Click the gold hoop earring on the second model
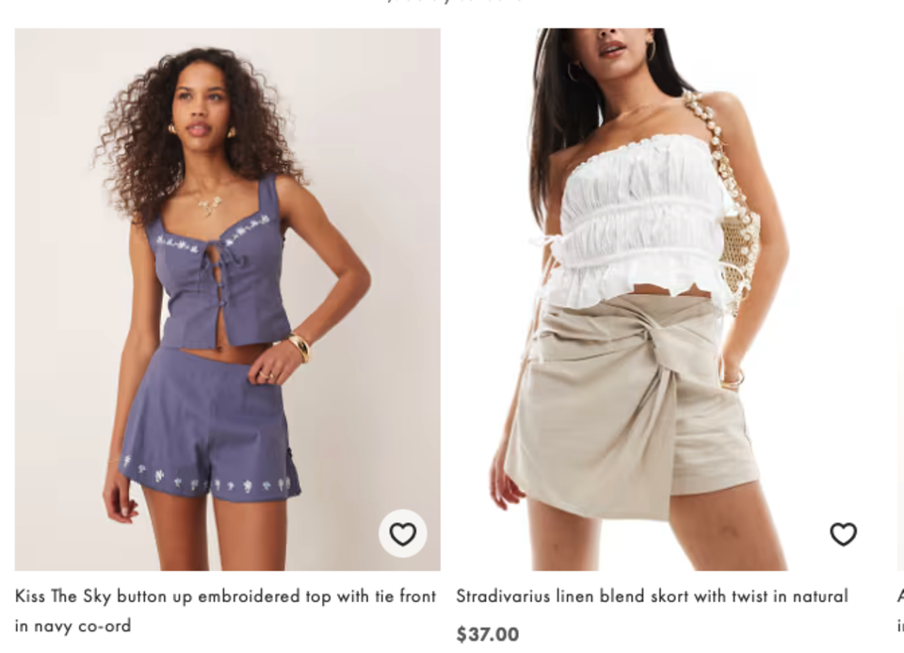This screenshot has height=653, width=904. 651,51
